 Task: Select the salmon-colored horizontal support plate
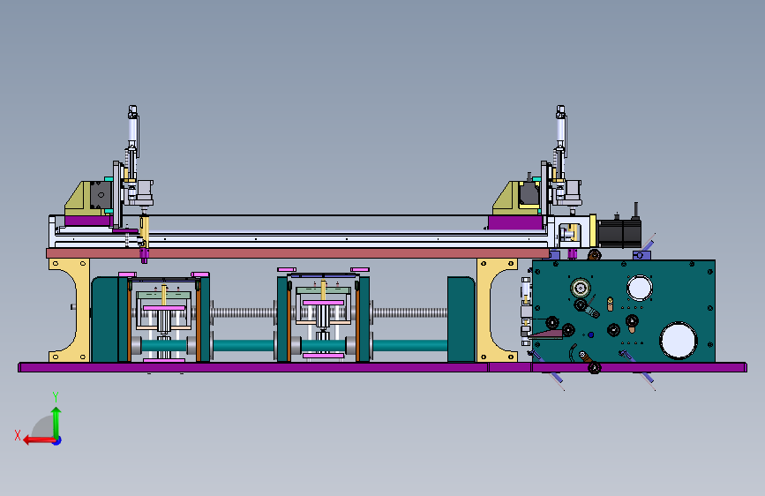point(297,253)
